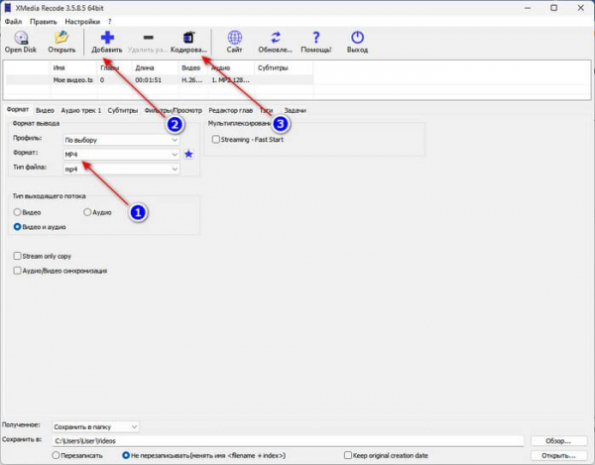Open the Формат MP4 dropdown

pyautogui.click(x=121, y=155)
